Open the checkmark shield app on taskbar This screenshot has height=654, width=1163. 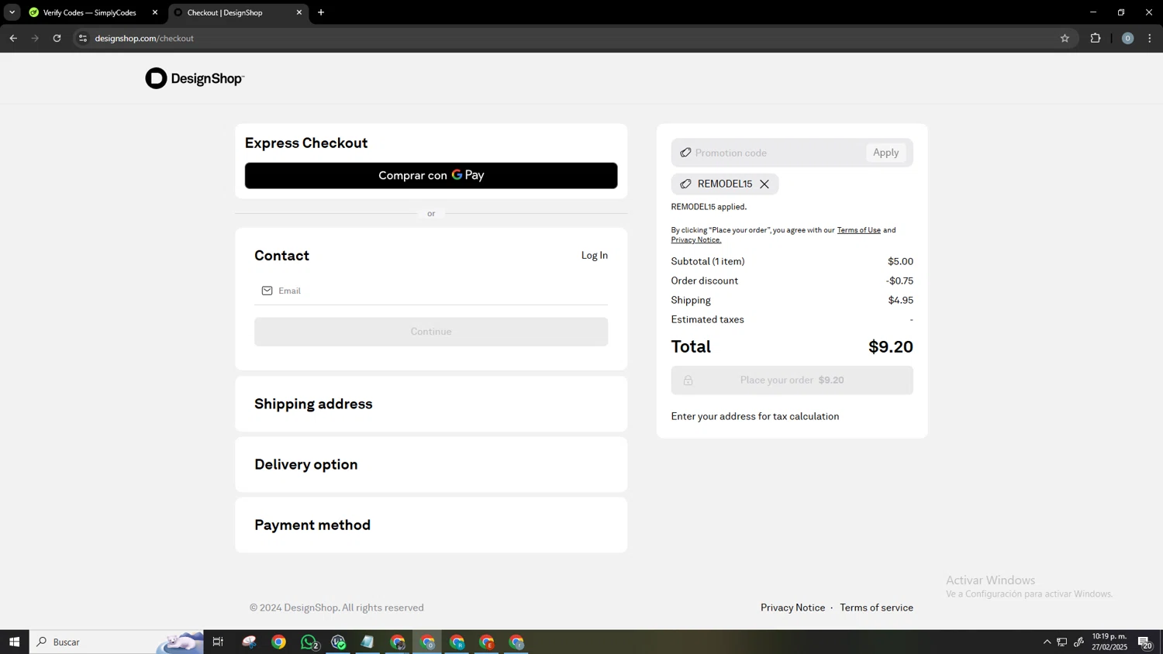(338, 642)
